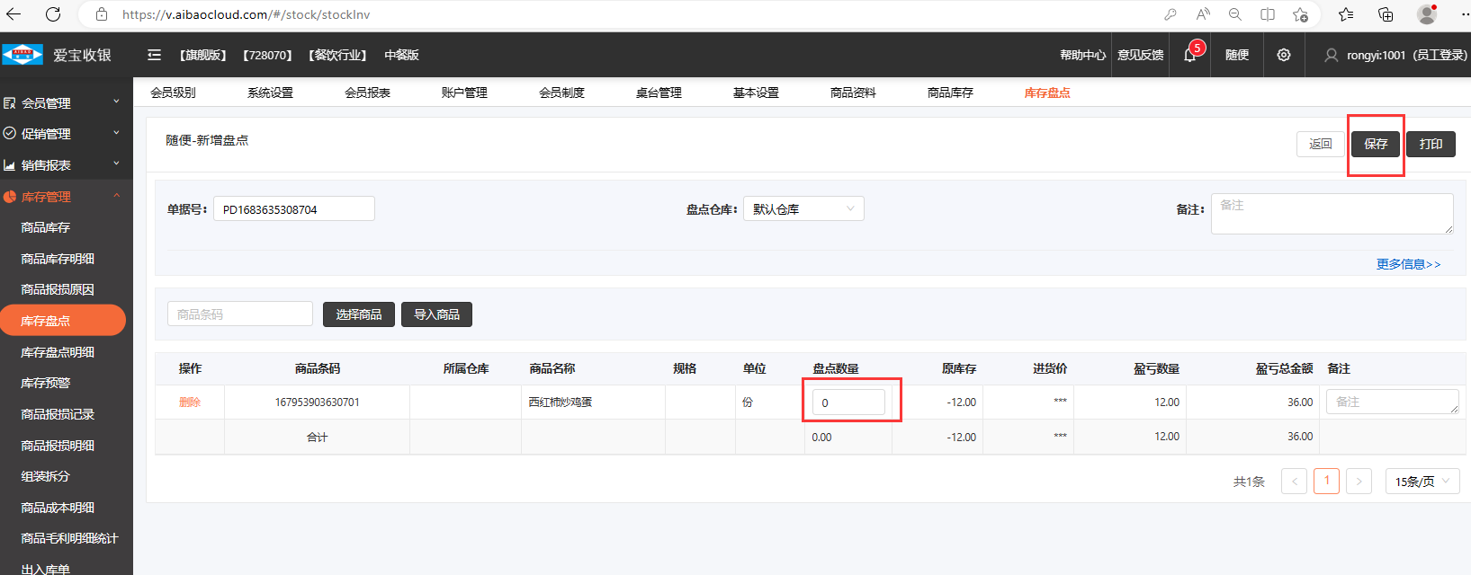The width and height of the screenshot is (1471, 575).
Task: Go to previous page arrow in pagination
Action: click(1295, 482)
